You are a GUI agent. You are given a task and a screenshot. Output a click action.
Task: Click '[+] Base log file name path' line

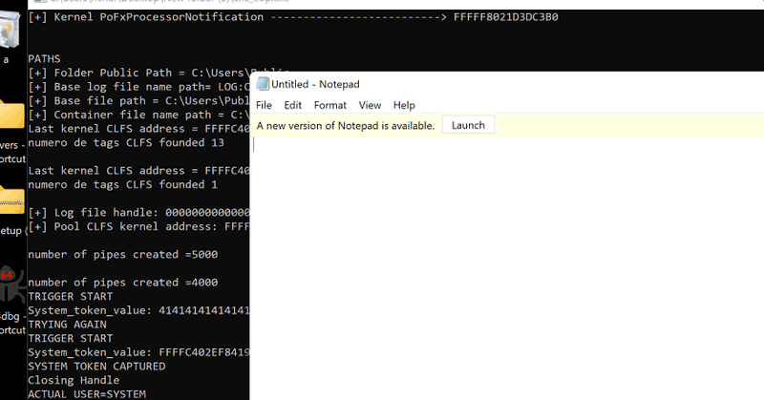(138, 87)
